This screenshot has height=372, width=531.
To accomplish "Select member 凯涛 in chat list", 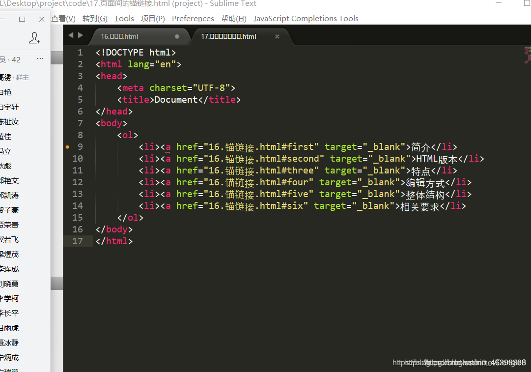I will (x=9, y=196).
